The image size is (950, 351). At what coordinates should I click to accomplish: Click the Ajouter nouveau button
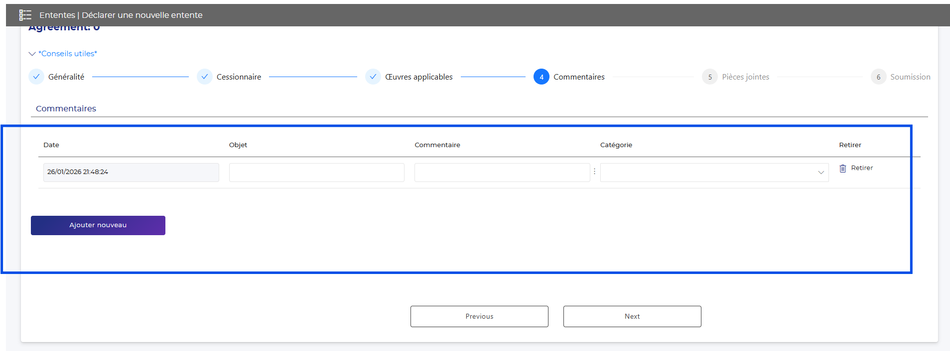[98, 225]
